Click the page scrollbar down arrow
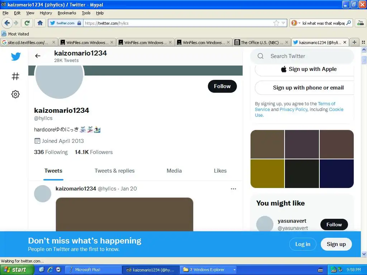Screen dimensions: 367x275 click(x=364, y=254)
